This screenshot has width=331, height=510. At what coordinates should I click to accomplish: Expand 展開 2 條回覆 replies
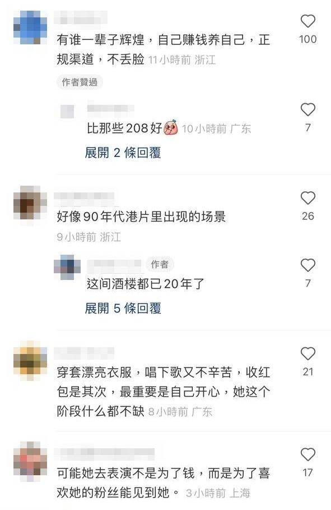pyautogui.click(x=123, y=153)
